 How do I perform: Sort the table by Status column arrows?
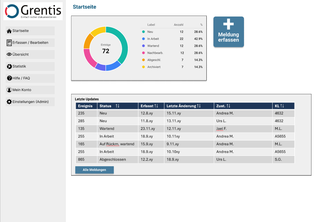point(118,106)
